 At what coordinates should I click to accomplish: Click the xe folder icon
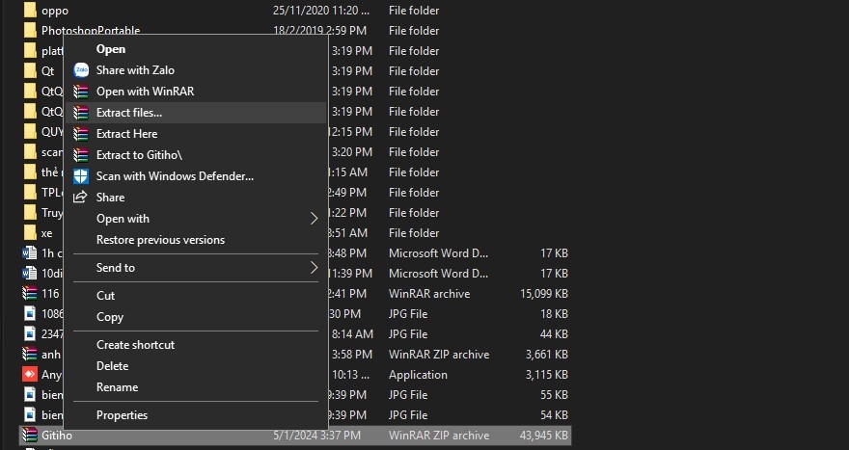tap(30, 232)
